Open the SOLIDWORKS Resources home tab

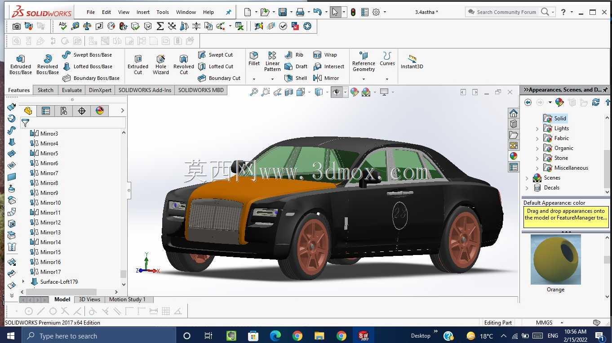(x=514, y=113)
